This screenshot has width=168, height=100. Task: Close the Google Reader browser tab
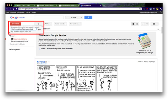pyautogui.click(x=101, y=5)
